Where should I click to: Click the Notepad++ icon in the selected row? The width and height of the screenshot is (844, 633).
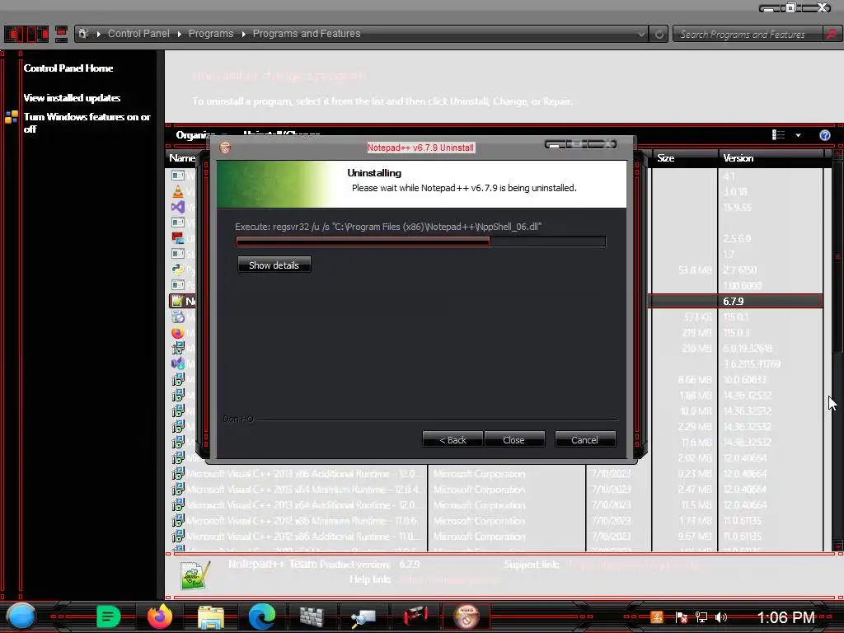(177, 301)
